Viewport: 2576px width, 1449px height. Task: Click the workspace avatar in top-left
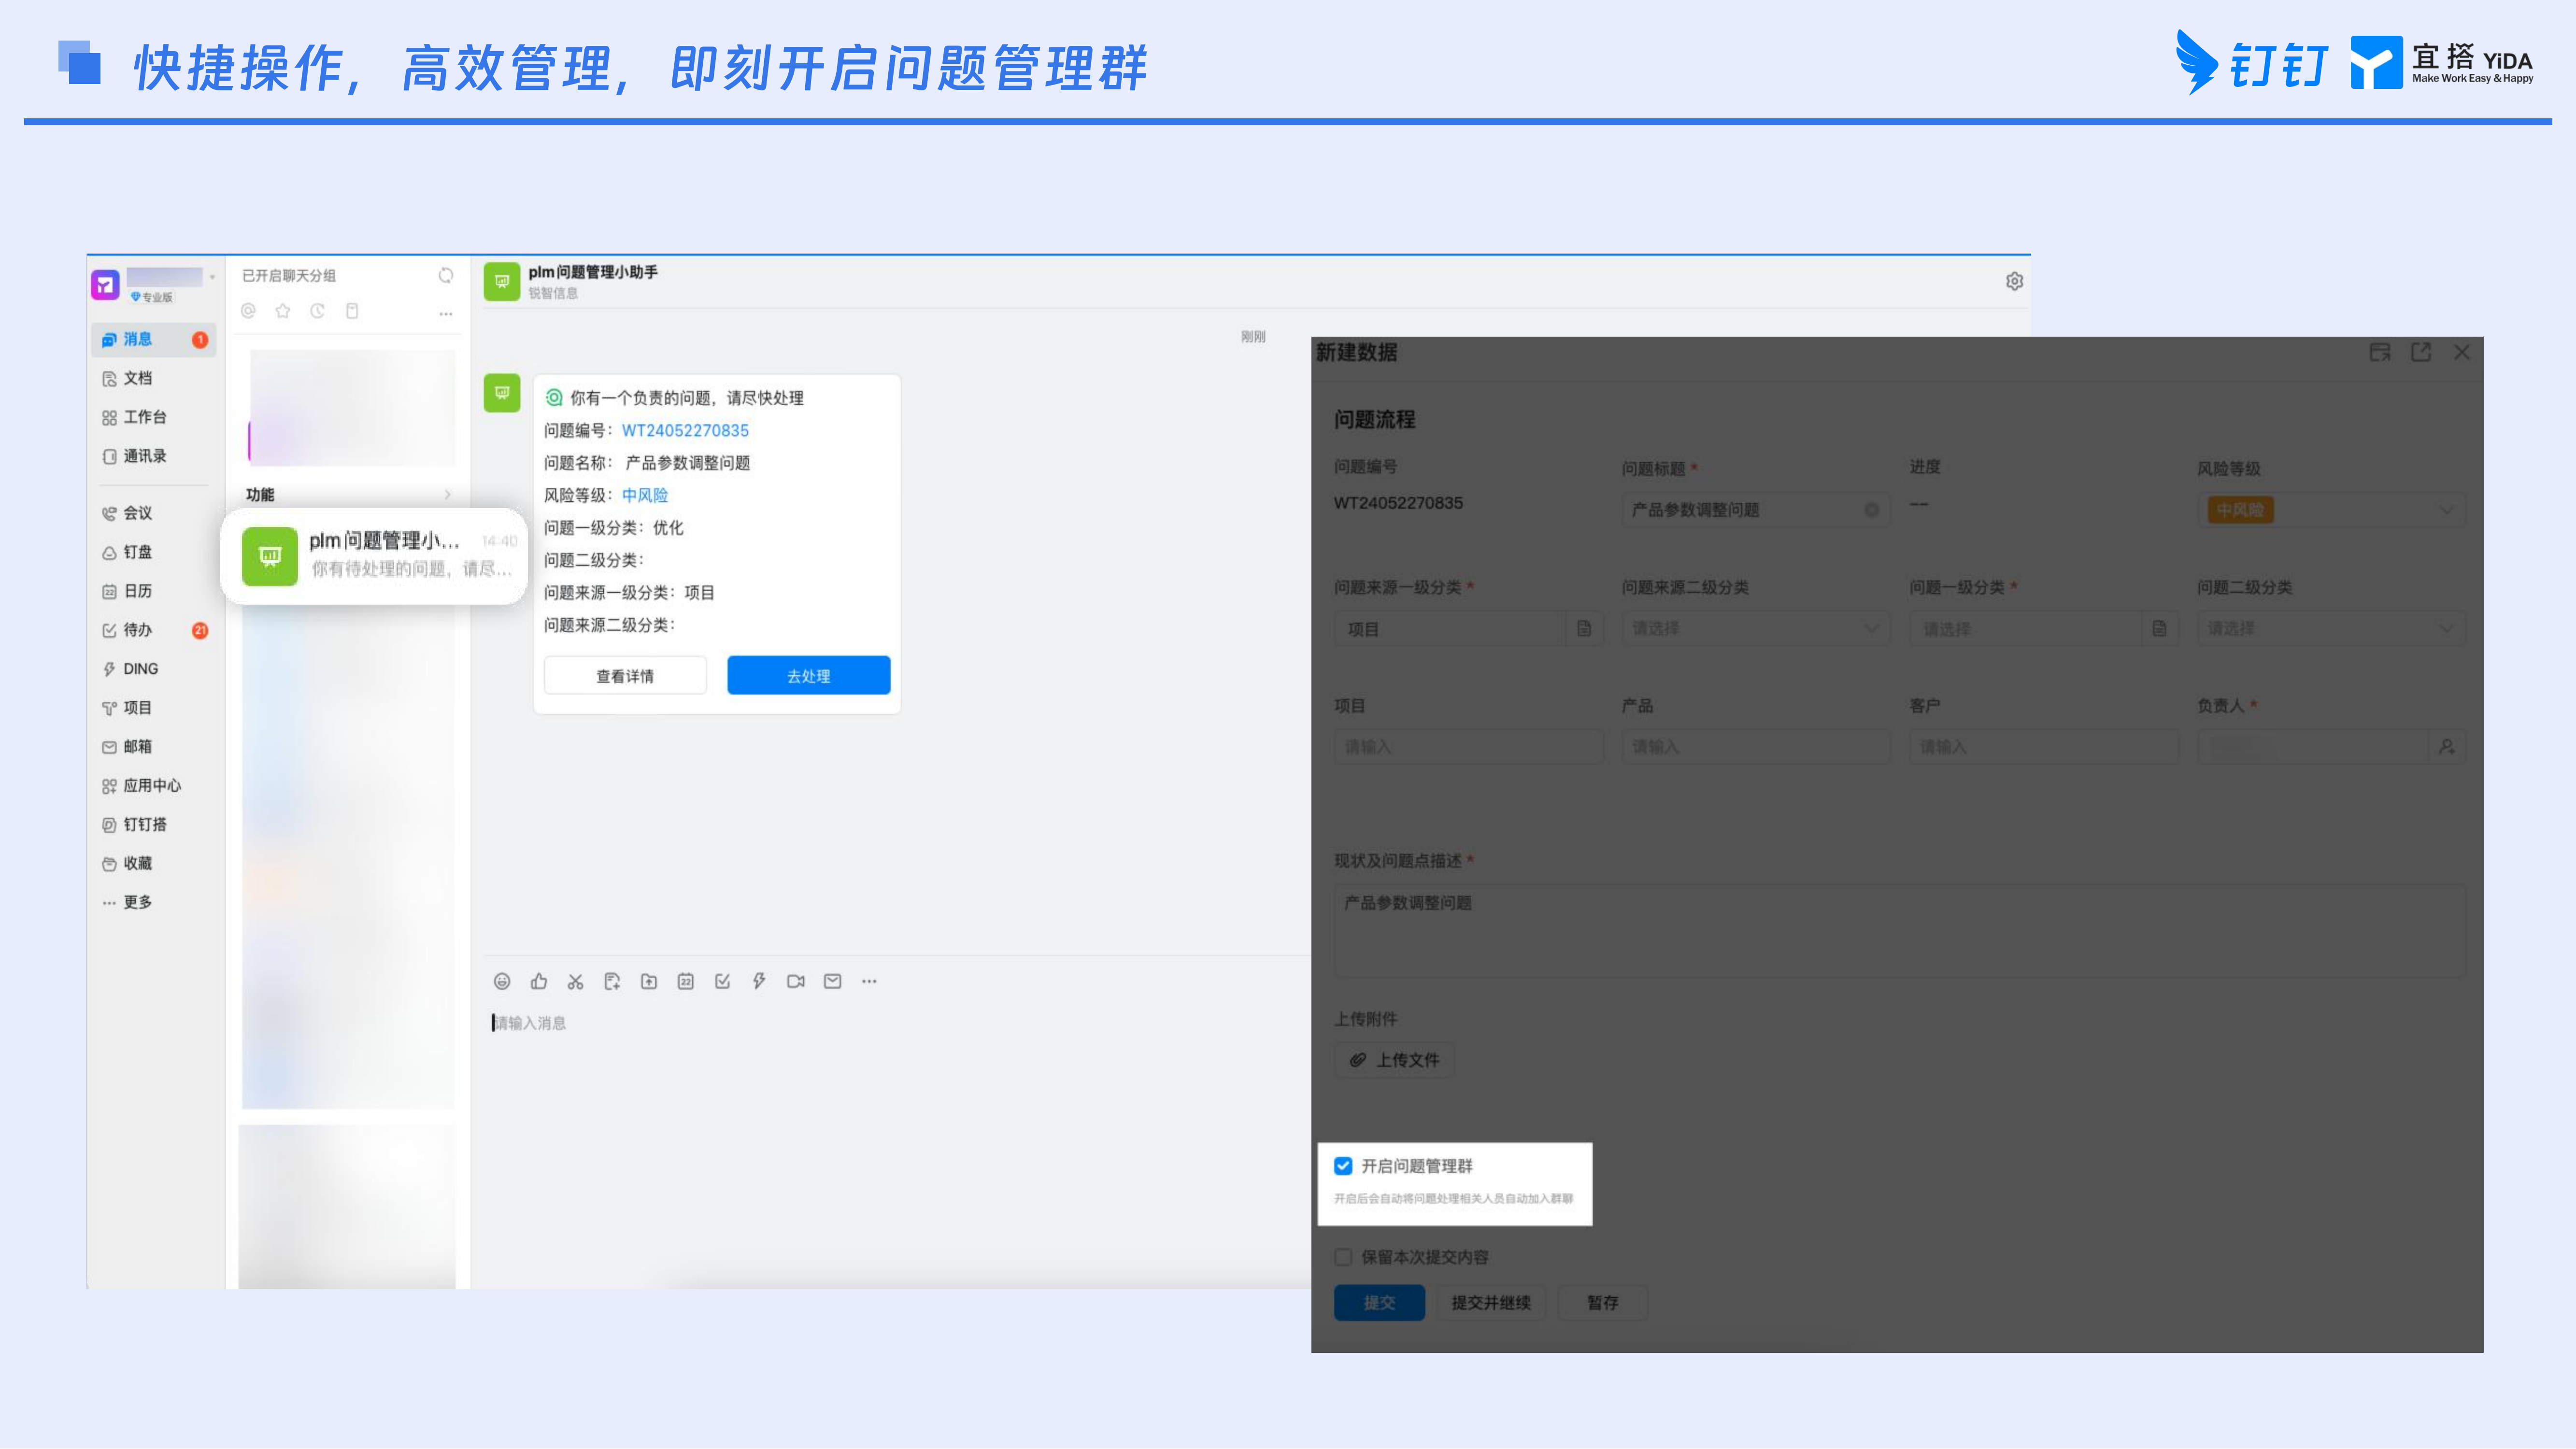(x=106, y=285)
